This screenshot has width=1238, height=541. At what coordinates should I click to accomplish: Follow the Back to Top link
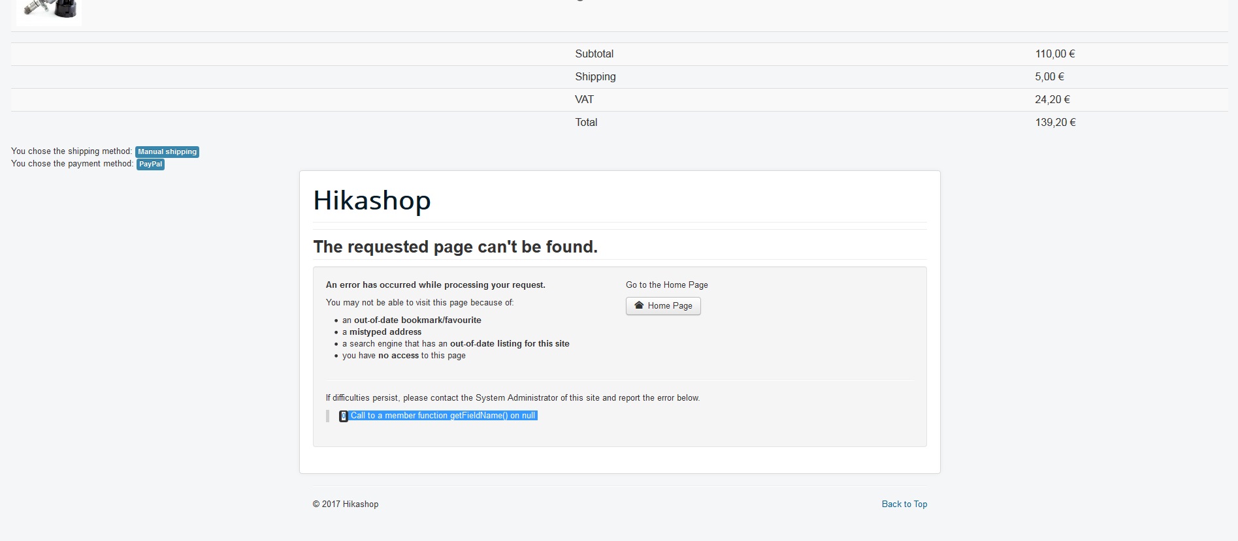904,504
